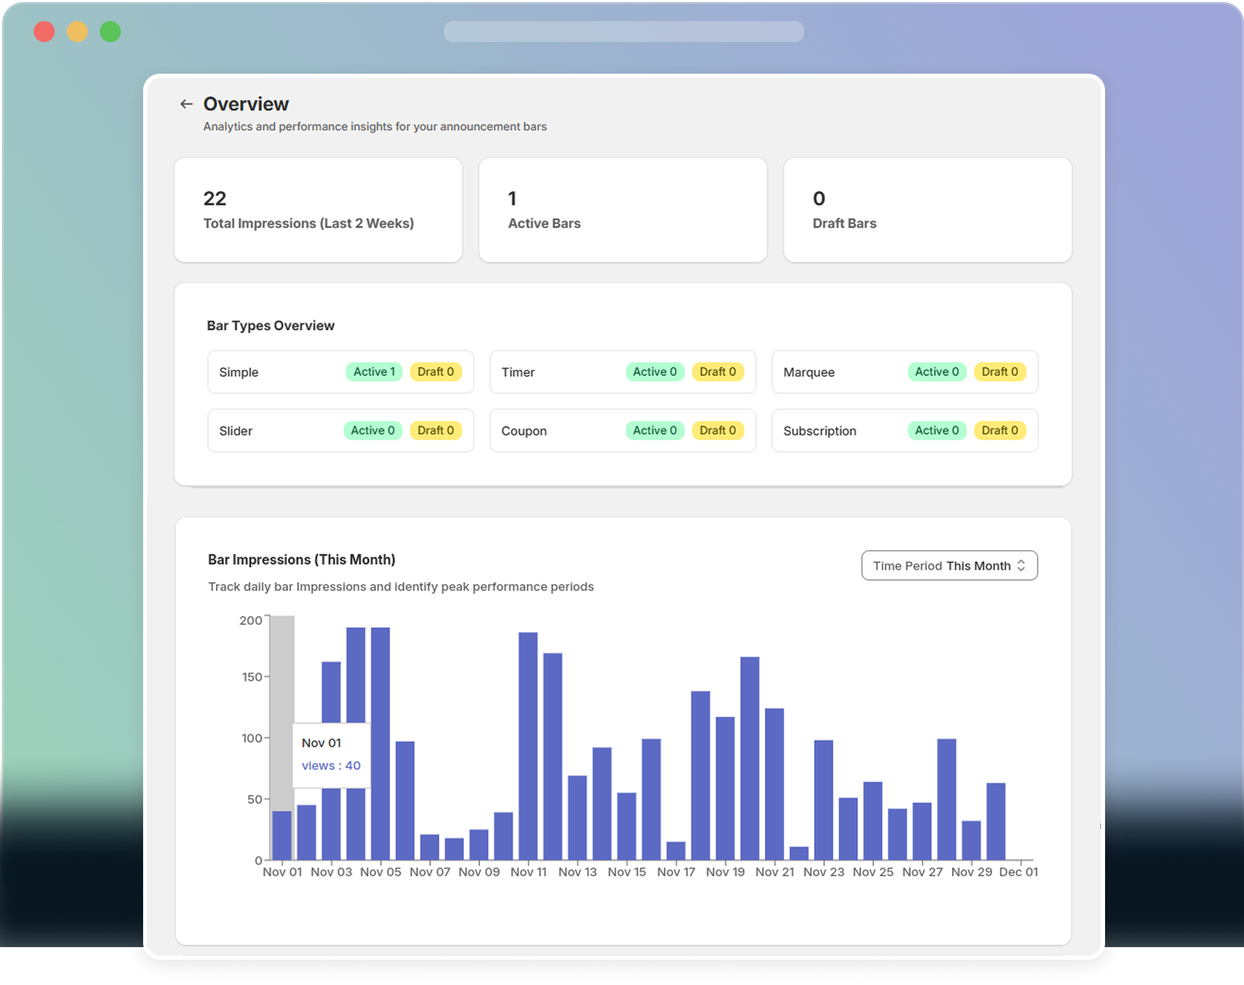Click the Slider bar type label

pos(235,430)
